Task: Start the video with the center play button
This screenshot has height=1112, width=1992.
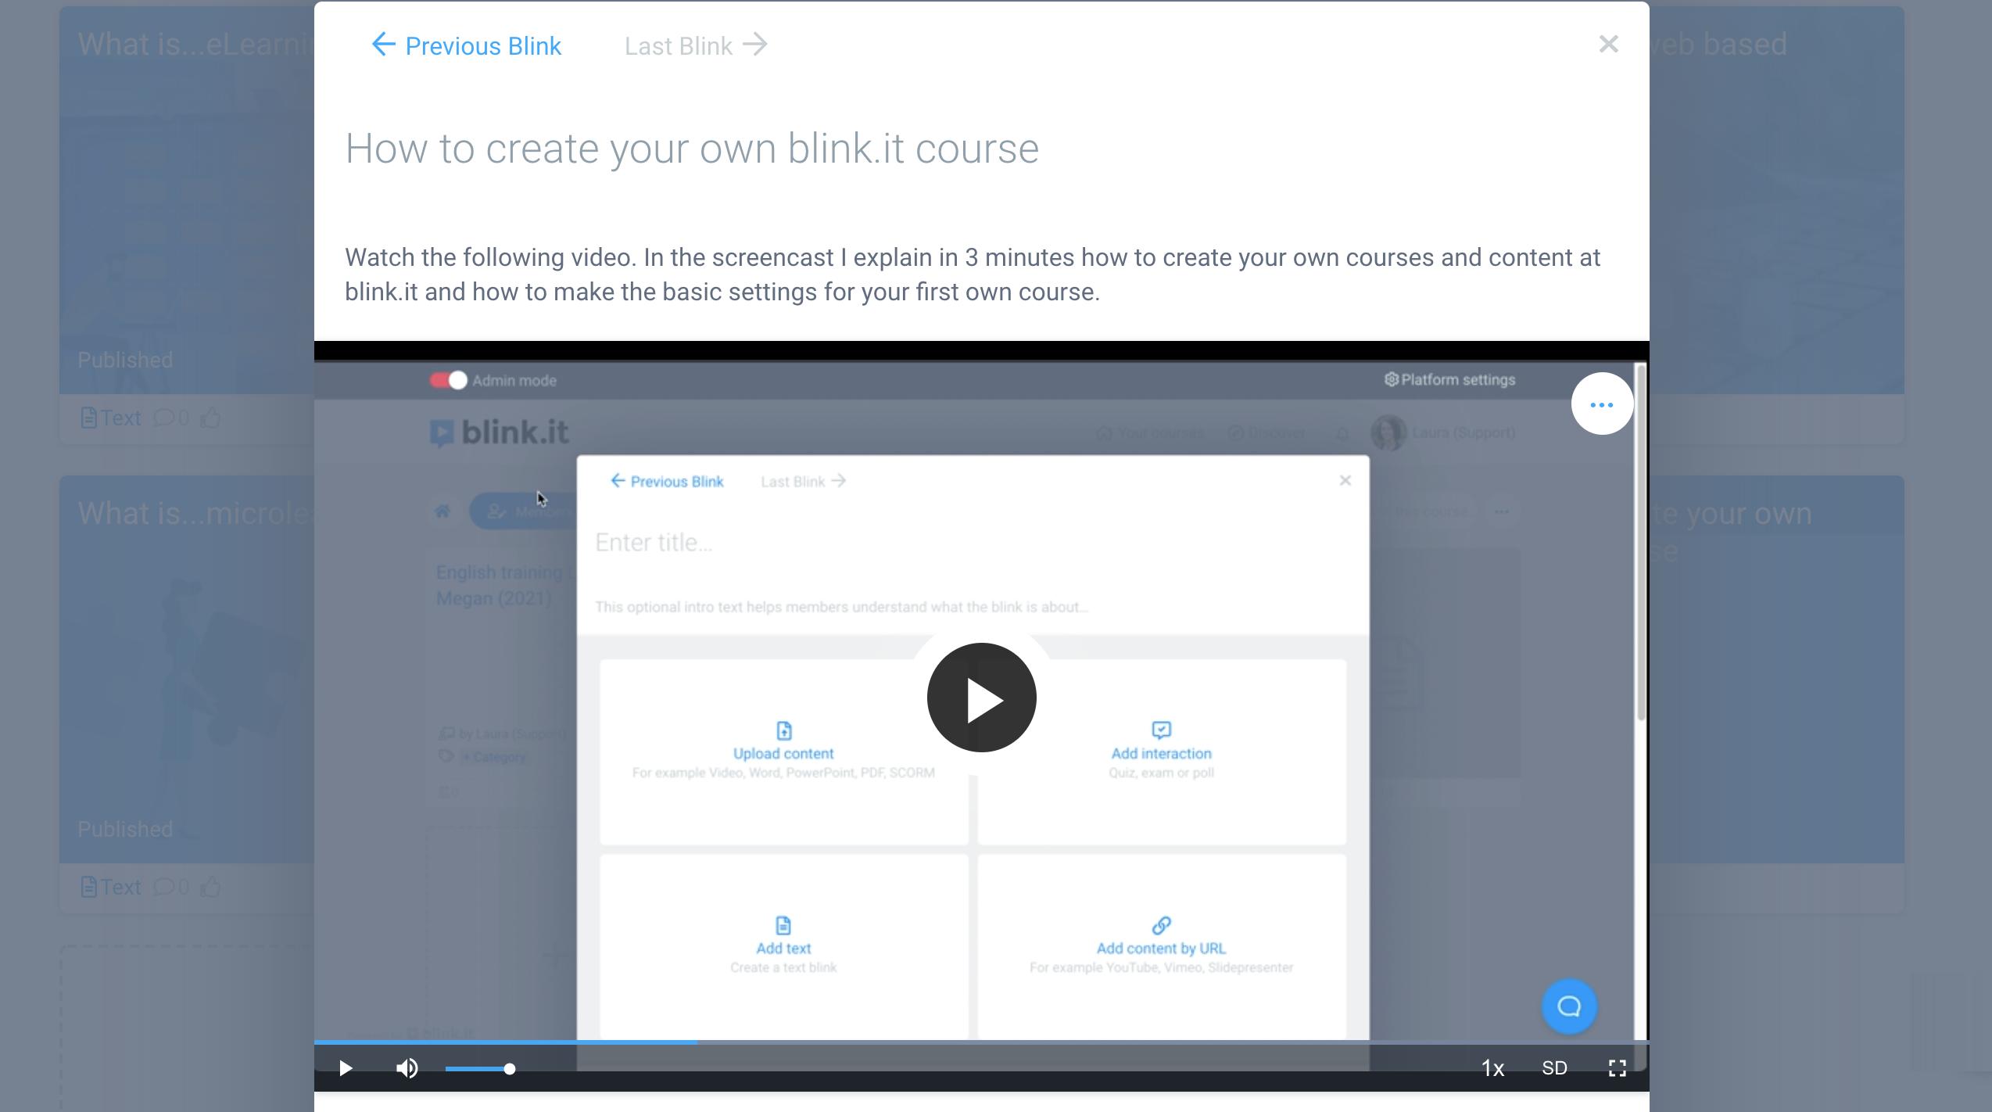Action: (981, 698)
